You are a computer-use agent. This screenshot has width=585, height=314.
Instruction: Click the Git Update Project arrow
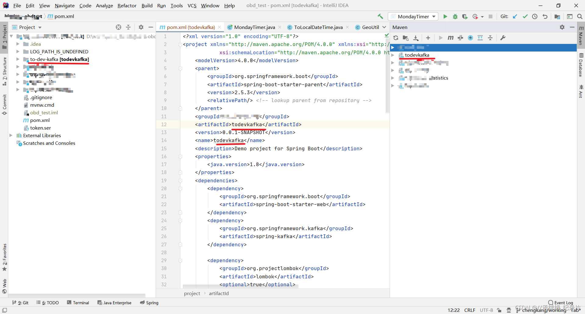[x=515, y=16]
